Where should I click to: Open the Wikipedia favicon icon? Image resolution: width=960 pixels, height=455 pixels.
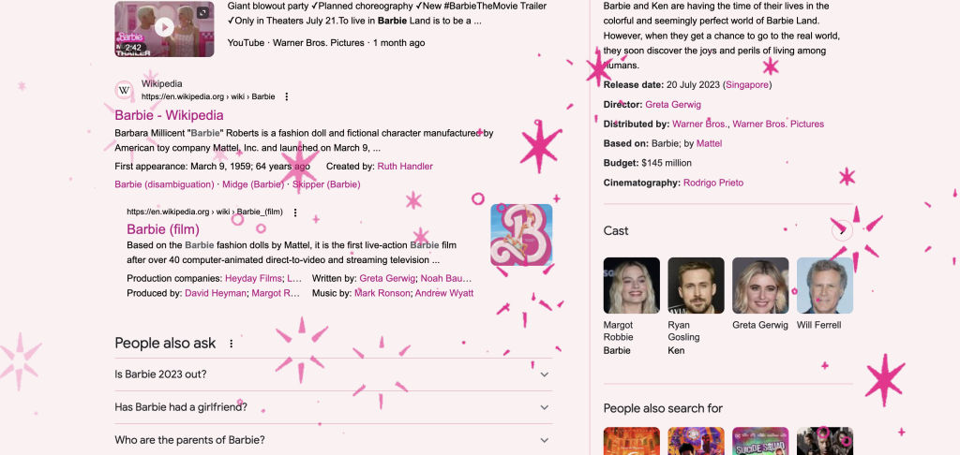pos(125,91)
